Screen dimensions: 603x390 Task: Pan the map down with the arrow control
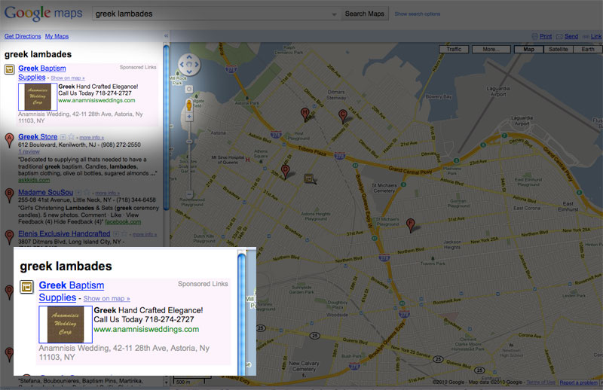click(189, 72)
